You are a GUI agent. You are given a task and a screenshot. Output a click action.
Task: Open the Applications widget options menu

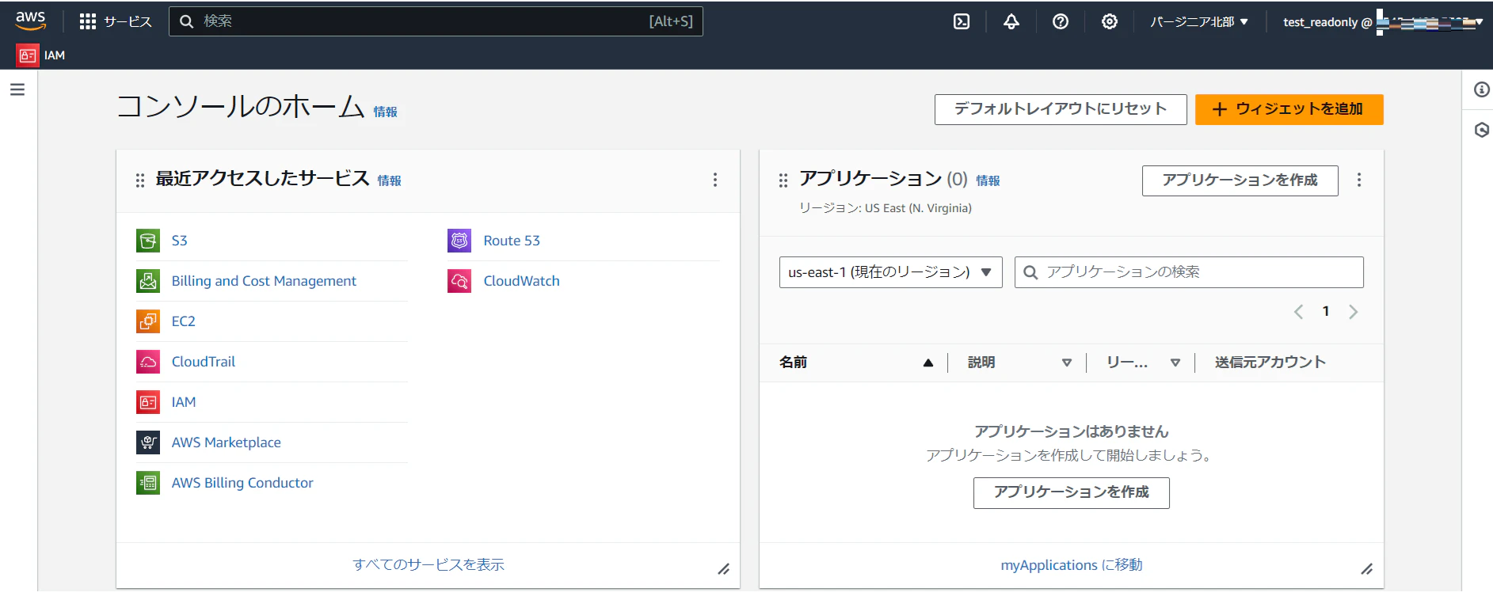pos(1359,180)
